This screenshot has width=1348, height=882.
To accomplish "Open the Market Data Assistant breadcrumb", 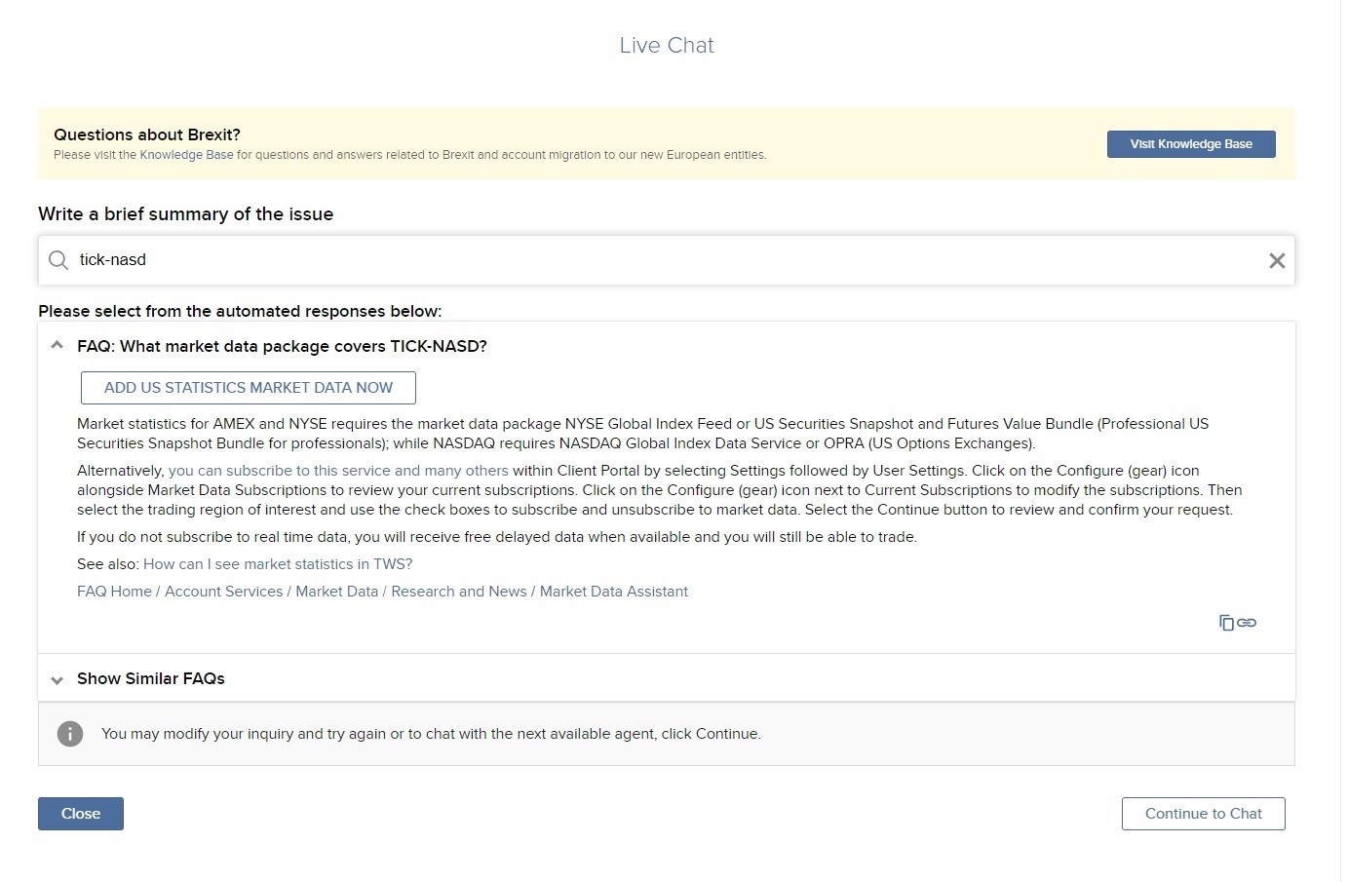I will tap(613, 592).
